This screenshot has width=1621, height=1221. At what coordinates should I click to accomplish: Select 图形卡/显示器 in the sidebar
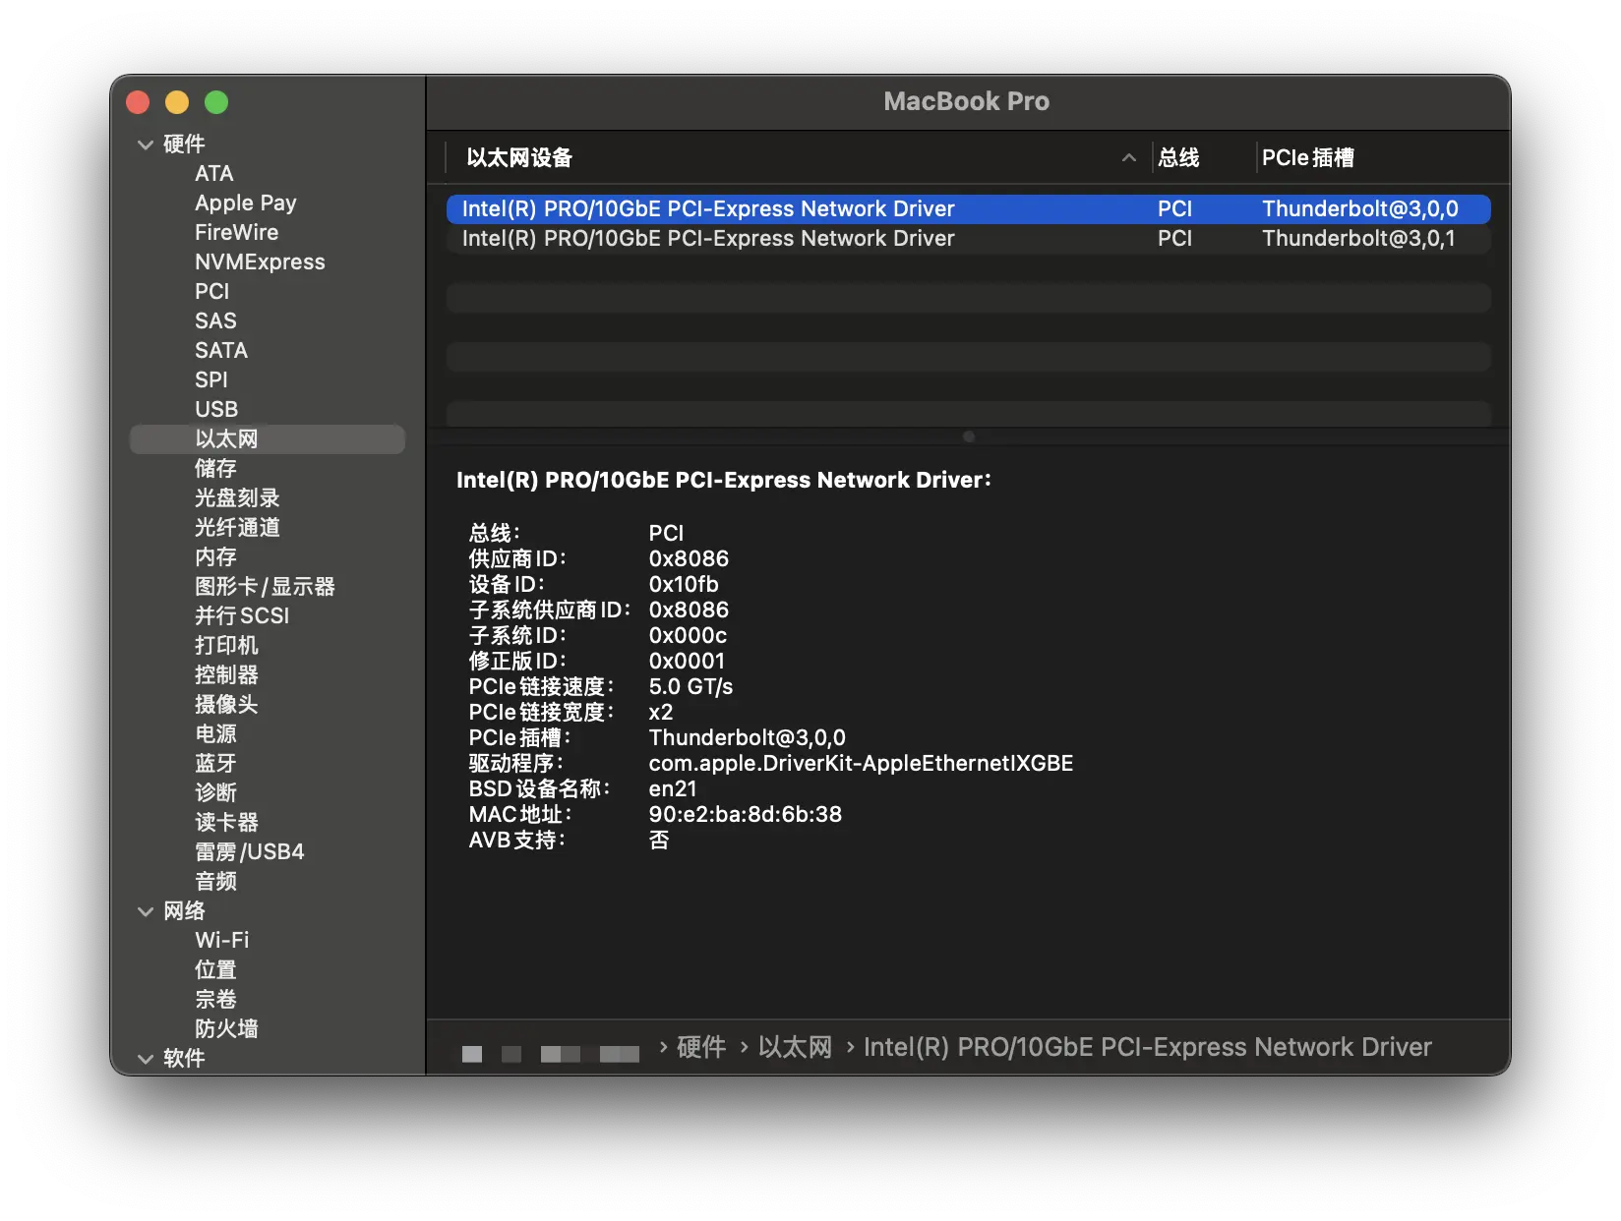pyautogui.click(x=265, y=587)
